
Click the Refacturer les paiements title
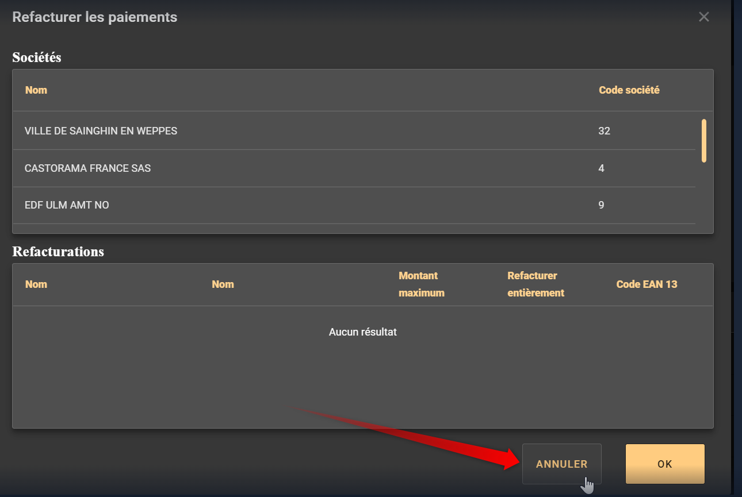pos(95,17)
